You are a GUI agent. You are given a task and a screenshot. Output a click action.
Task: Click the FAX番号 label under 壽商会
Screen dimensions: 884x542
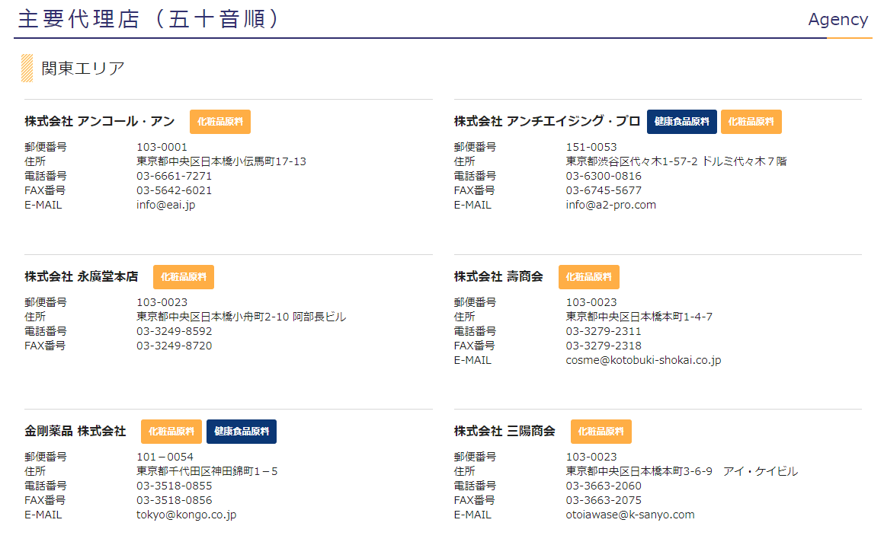click(x=474, y=346)
